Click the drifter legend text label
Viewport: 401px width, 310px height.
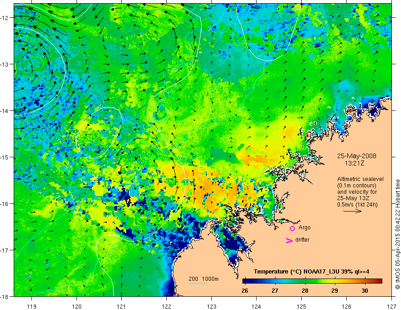(x=302, y=240)
